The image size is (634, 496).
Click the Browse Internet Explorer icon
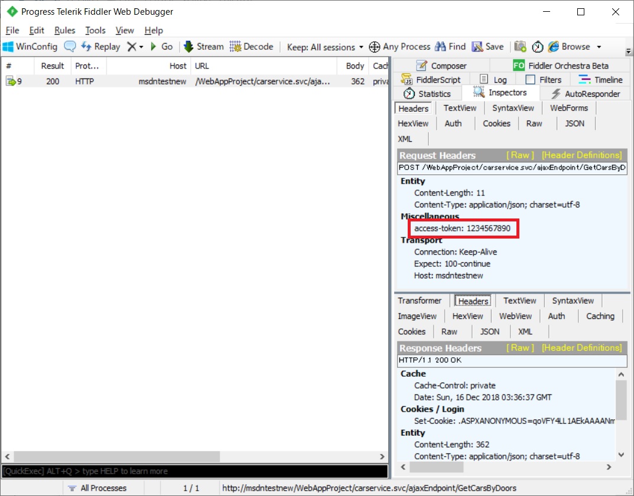coord(553,47)
